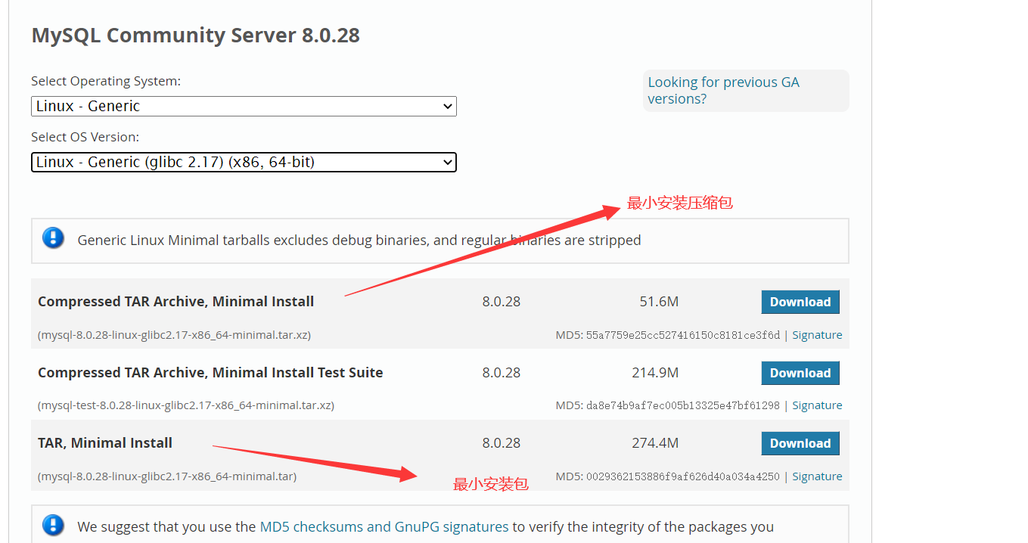The image size is (1028, 543).
Task: Click filename mysql-8.0.28-linux-glibc2.17-x86_64-minimal.tar.xz
Action: pyautogui.click(x=174, y=335)
